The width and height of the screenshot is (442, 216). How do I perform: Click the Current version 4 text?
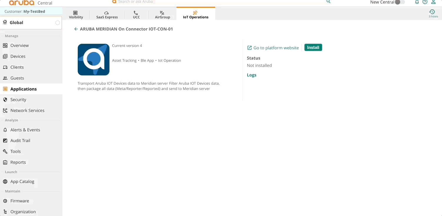point(127,46)
